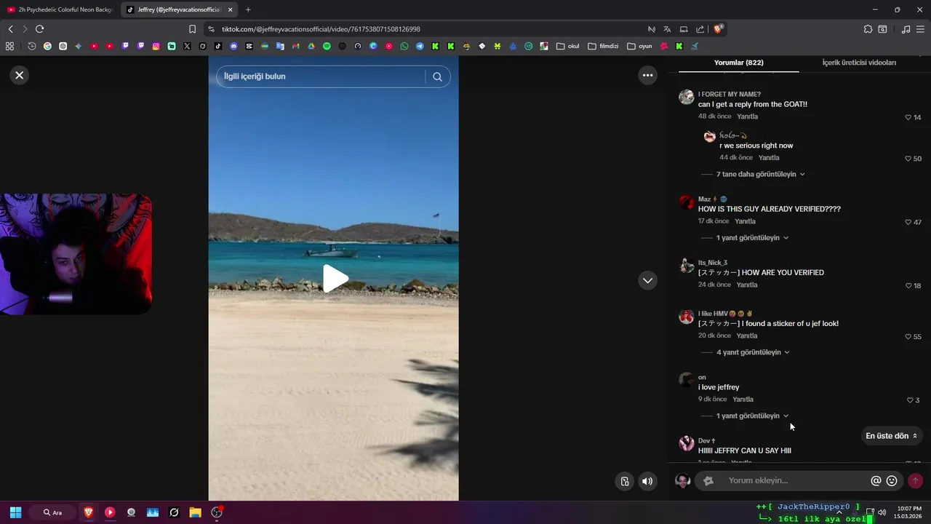Viewport: 931px width, 524px height.
Task: Open Dev's profile avatar
Action: click(687, 444)
